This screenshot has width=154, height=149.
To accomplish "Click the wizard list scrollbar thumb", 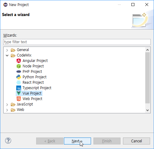I will pos(147,78).
